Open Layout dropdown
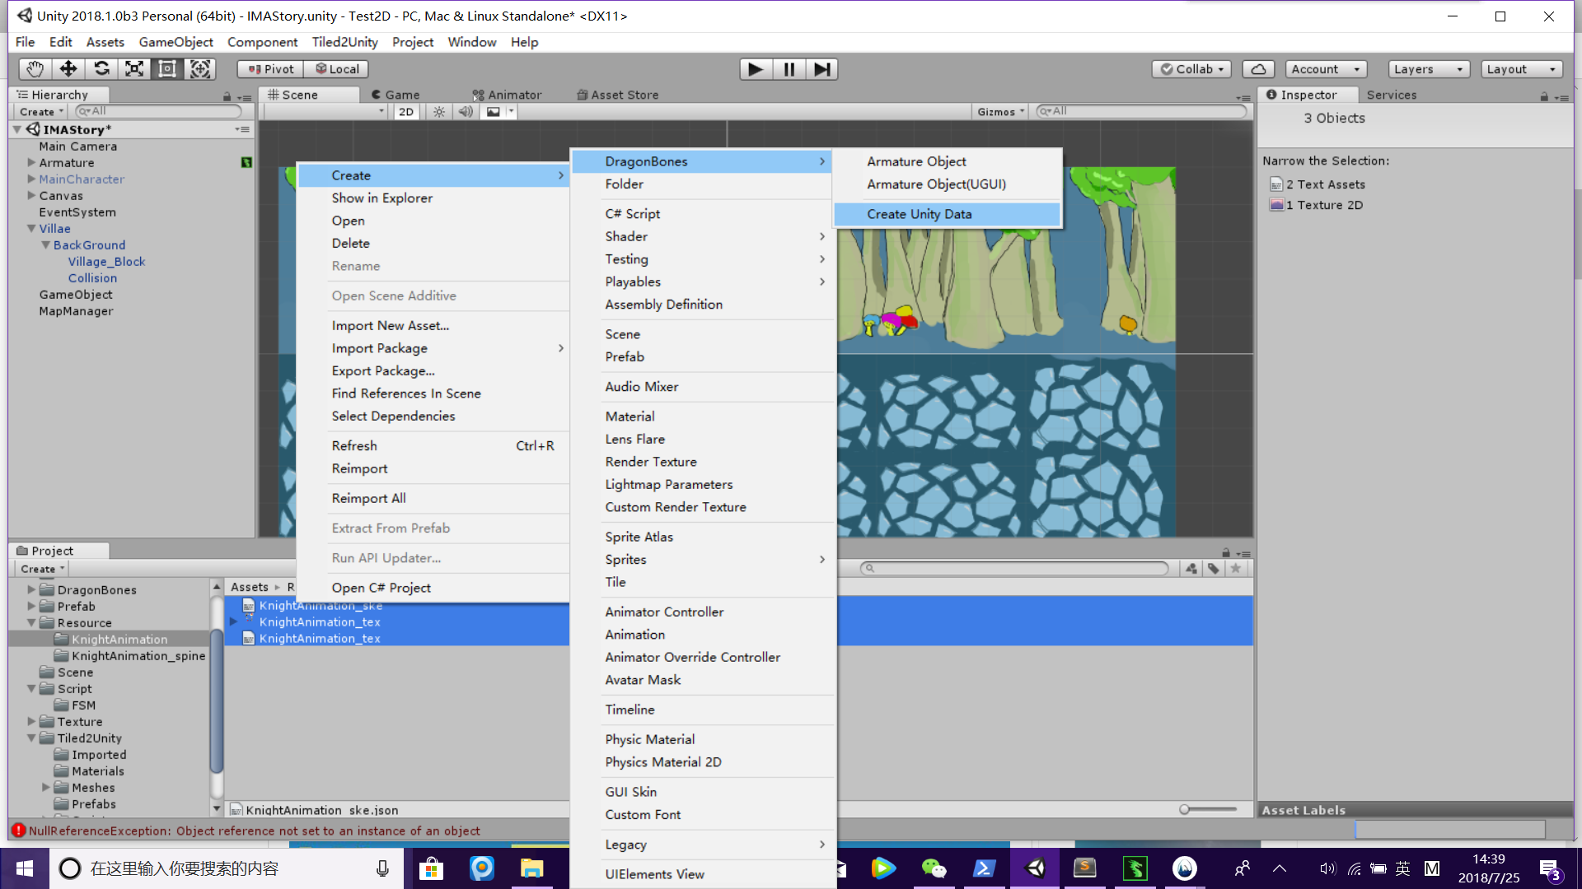 tap(1521, 69)
